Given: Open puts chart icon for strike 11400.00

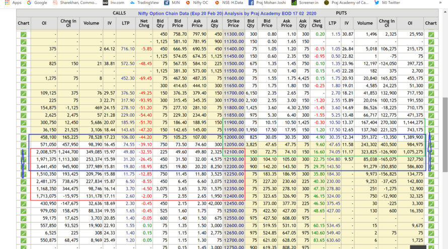Looking at the screenshot, I should pyautogui.click(x=431, y=49).
